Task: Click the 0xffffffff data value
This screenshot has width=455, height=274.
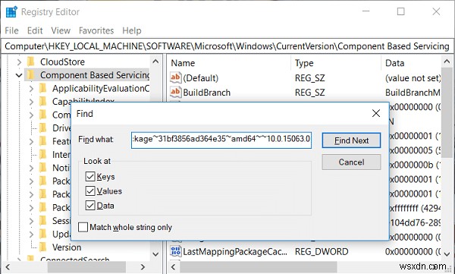Action: [415, 208]
